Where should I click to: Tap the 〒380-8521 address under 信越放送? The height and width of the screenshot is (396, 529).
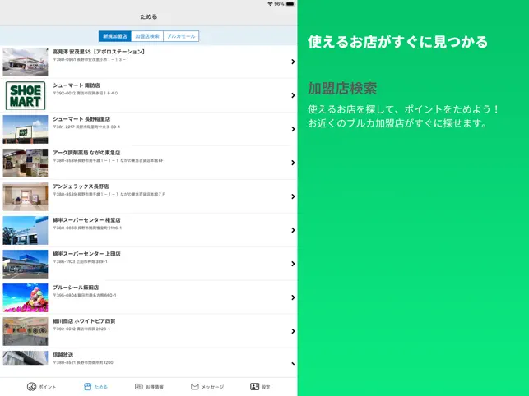[x=83, y=362]
